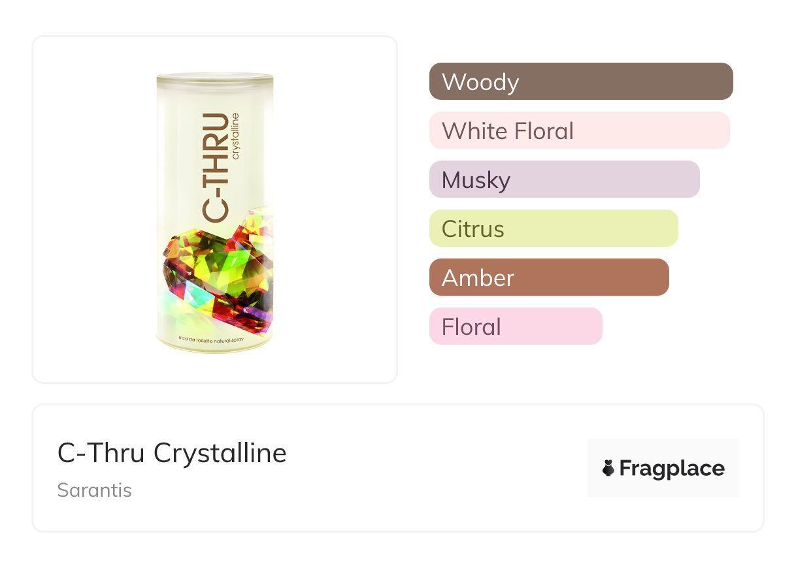Viewport: 796px width, 564px height.
Task: Select the White Floral accord bar
Action: (x=579, y=131)
